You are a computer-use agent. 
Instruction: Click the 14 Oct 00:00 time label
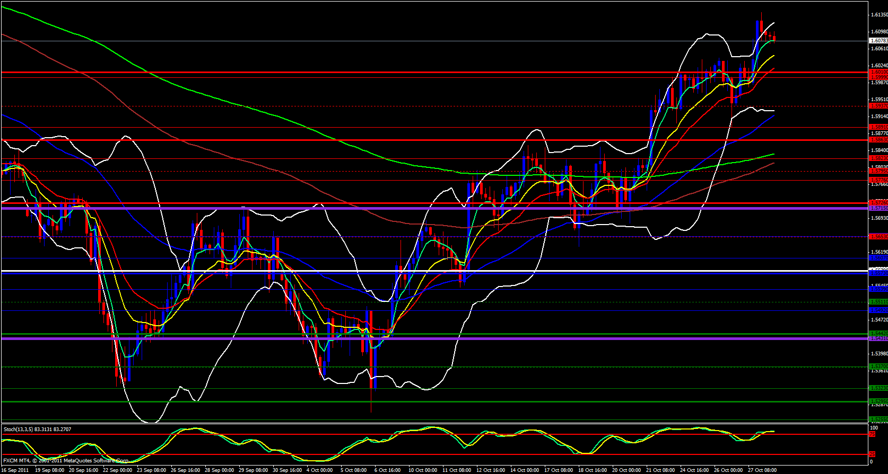click(x=524, y=470)
